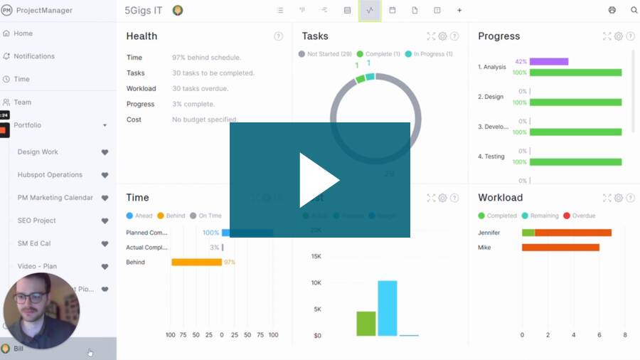The height and width of the screenshot is (360, 640).
Task: Toggle Completed legend in Workload widget
Action: point(497,216)
